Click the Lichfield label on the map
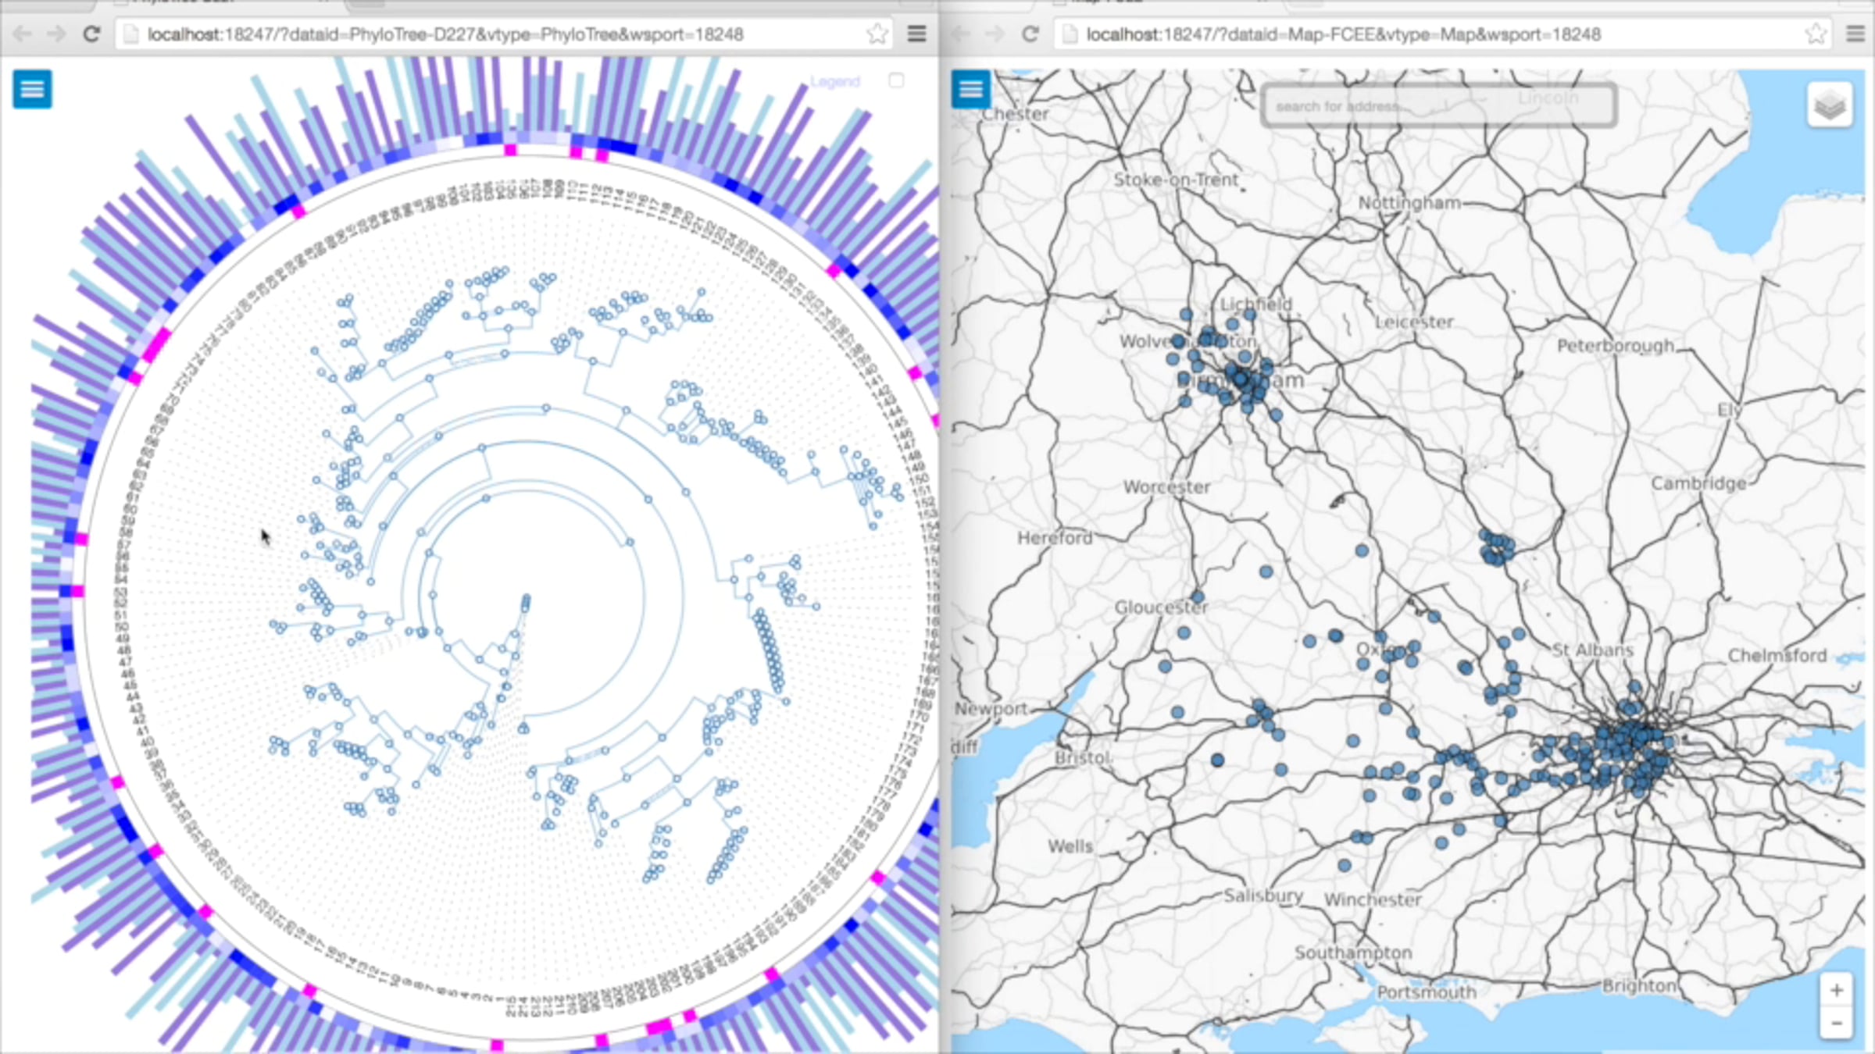The width and height of the screenshot is (1875, 1054). coord(1256,304)
